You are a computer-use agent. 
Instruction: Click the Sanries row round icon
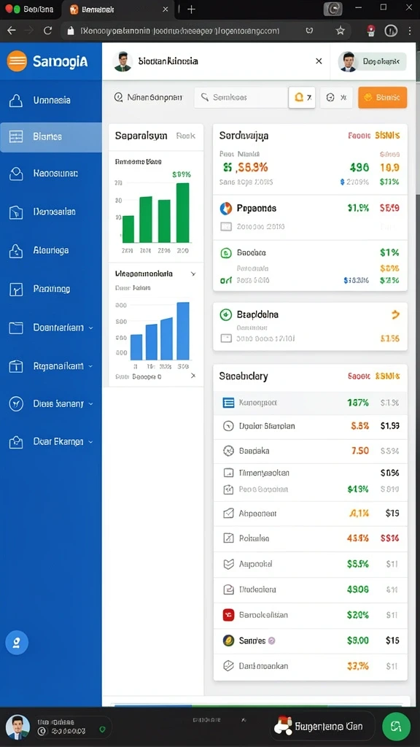pos(228,640)
